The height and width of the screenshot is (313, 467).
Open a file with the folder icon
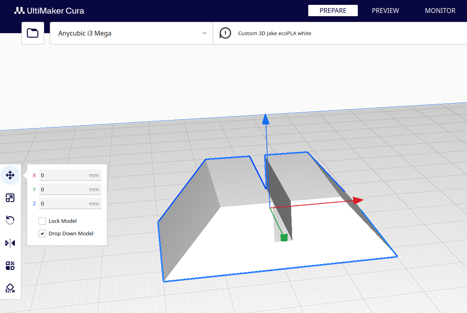pos(32,33)
